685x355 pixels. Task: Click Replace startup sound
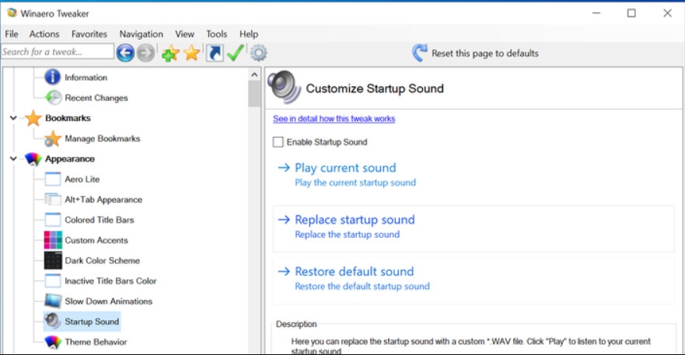coord(355,220)
